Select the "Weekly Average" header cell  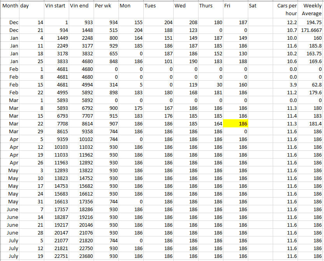coord(311,9)
